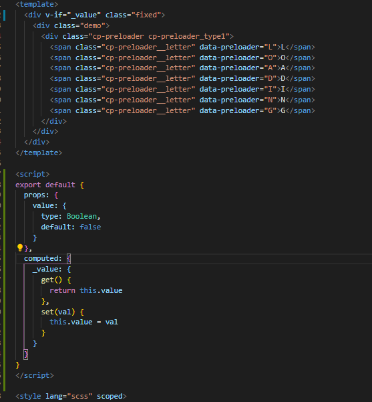This screenshot has height=402, width=372.
Task: Click the span with data-preloader="D"
Action: 182,79
